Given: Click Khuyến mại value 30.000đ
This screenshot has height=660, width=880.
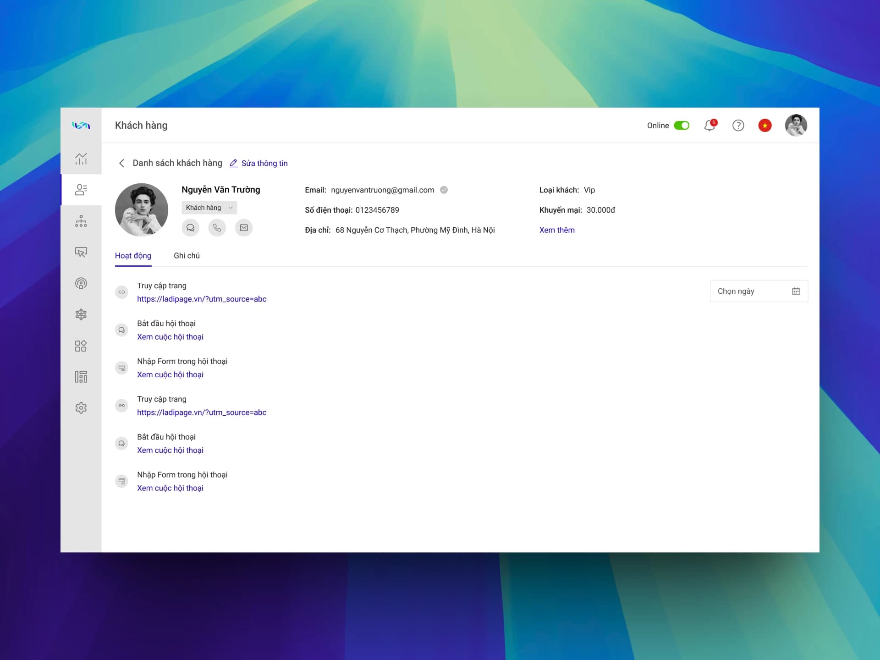Looking at the screenshot, I should 601,210.
